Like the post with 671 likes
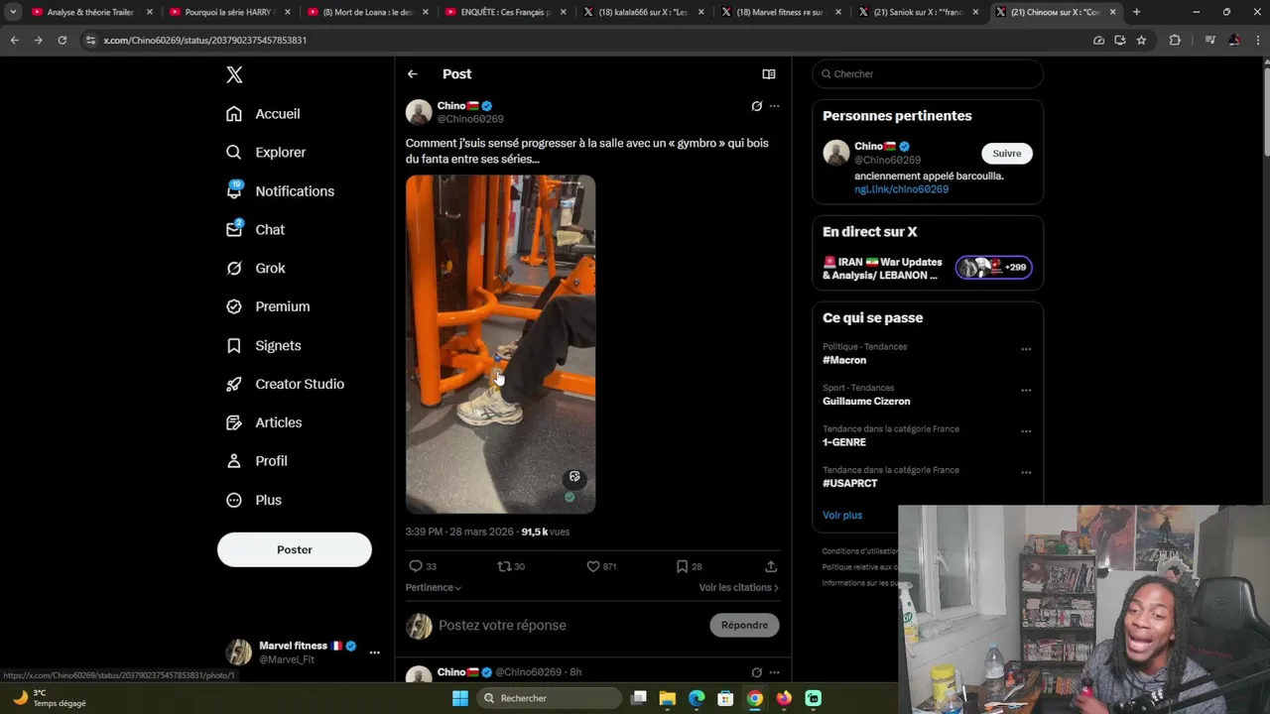The height and width of the screenshot is (714, 1270). (x=601, y=566)
